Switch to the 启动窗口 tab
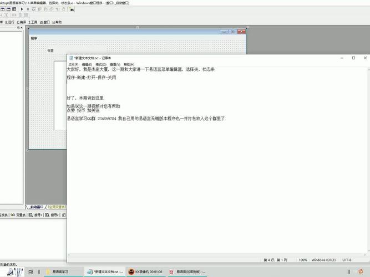370x277 pixels. [x=37, y=207]
